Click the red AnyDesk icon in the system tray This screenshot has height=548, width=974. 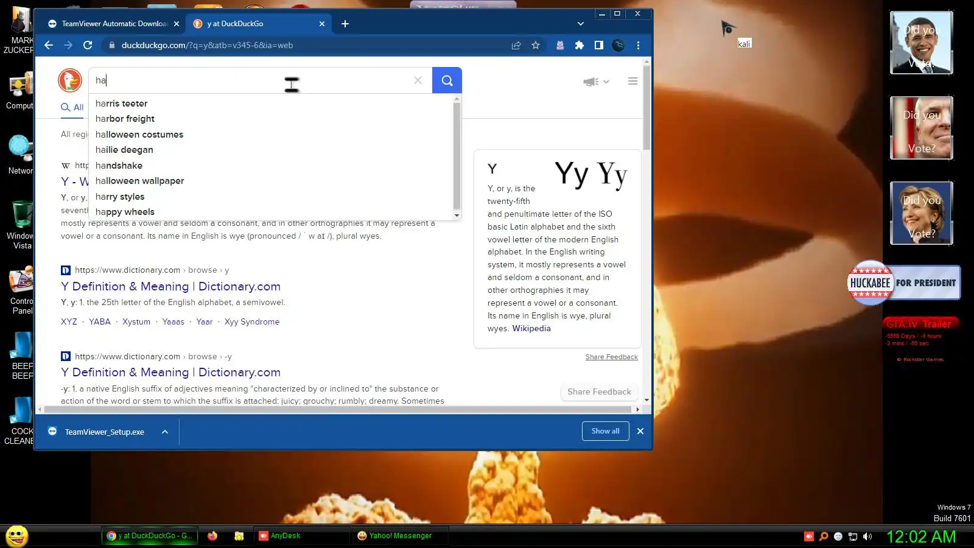pyautogui.click(x=808, y=536)
